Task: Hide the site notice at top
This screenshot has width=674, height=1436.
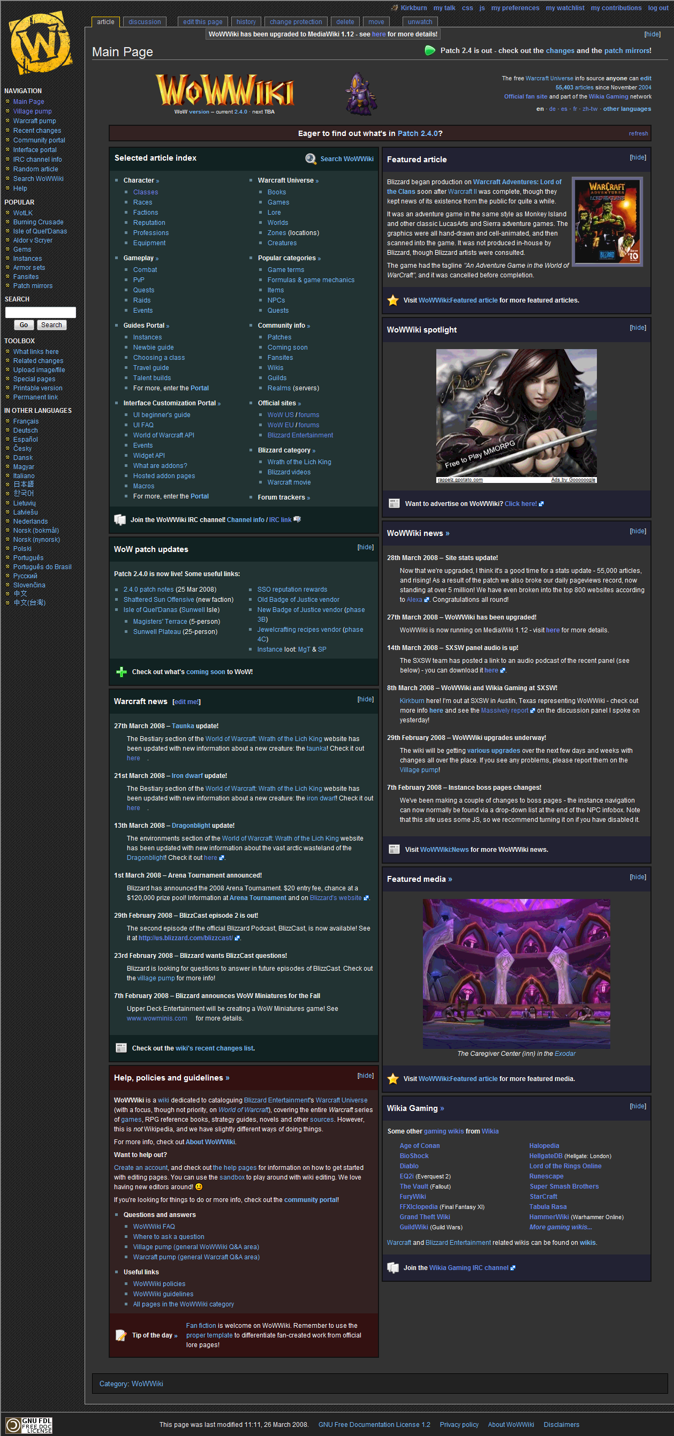Action: (x=652, y=34)
